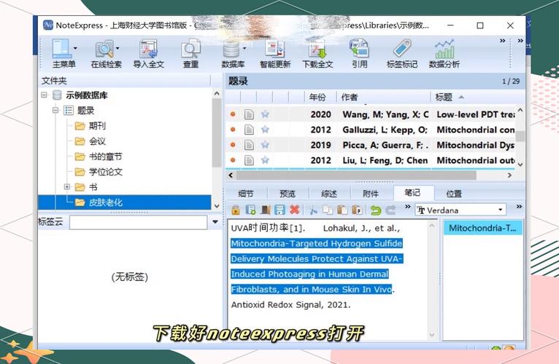Viewport: 559px width, 364px height.
Task: Open the 在线检索 dropdown arrow
Action: (x=117, y=48)
